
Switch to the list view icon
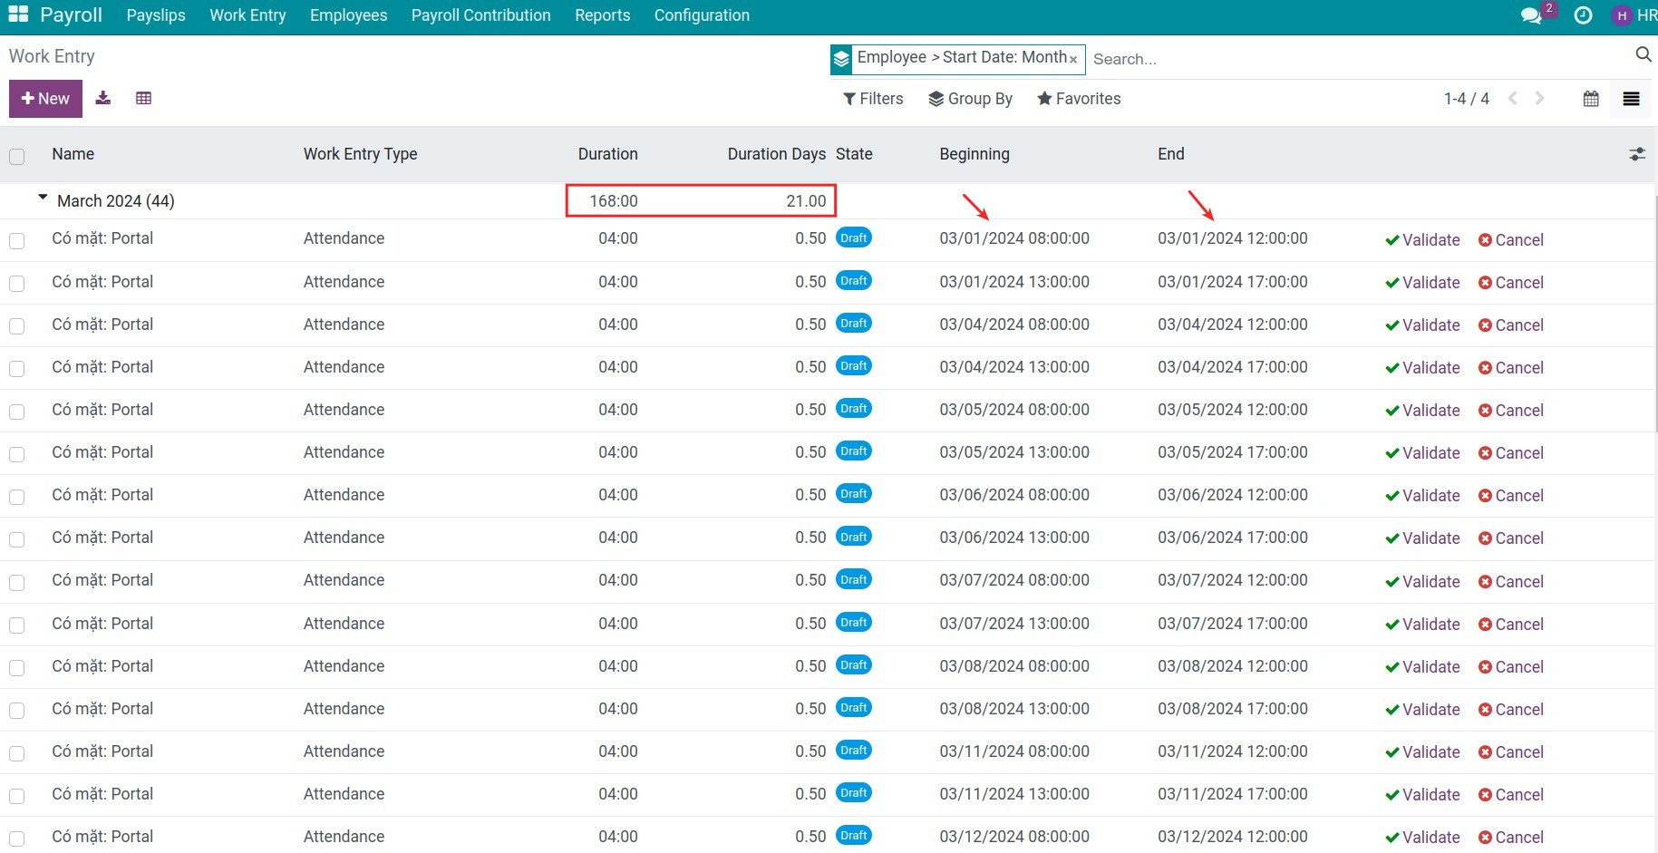pyautogui.click(x=1631, y=99)
